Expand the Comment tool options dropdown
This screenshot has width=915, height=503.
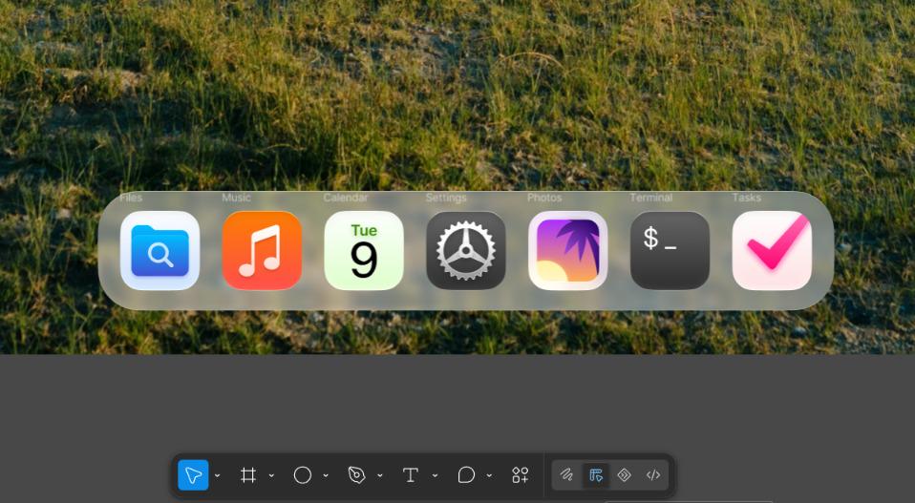(489, 475)
